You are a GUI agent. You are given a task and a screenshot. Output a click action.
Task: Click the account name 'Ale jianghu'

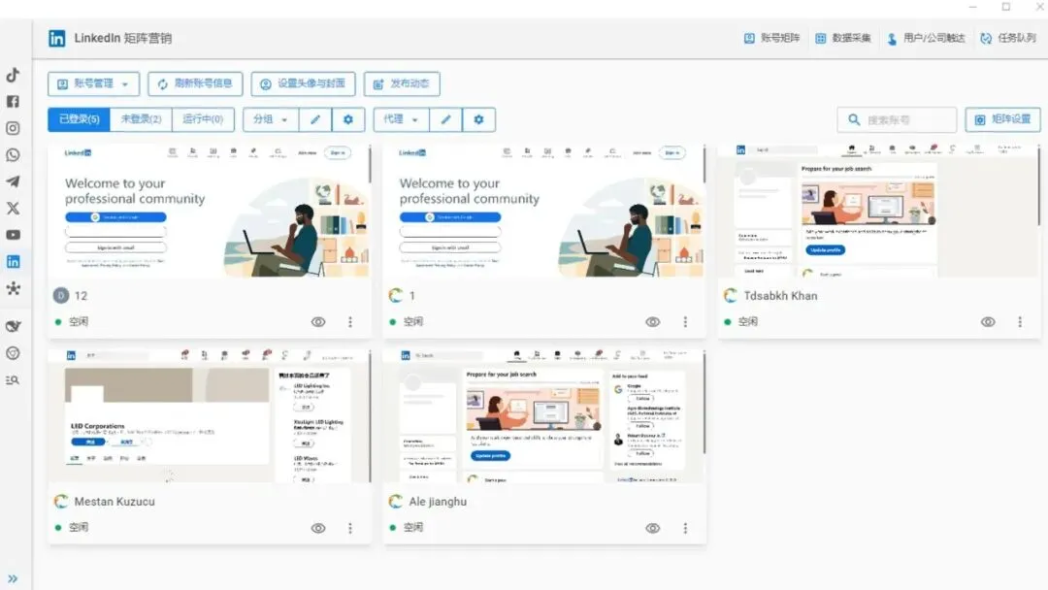coord(438,502)
